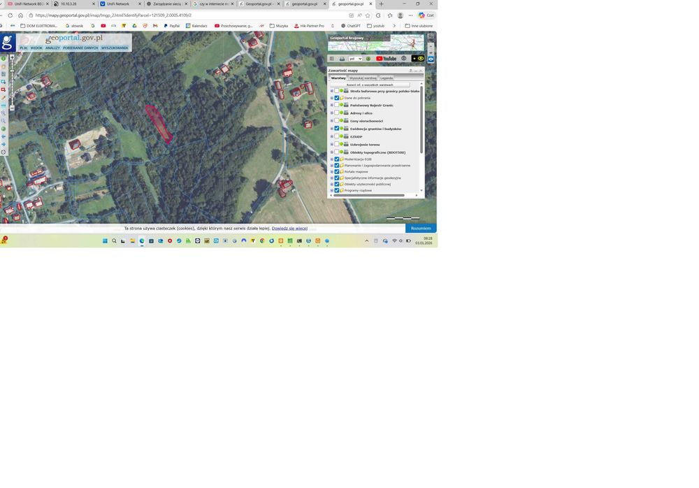Open the YouTube link in map toolbar
This screenshot has width=699, height=488.
386,59
